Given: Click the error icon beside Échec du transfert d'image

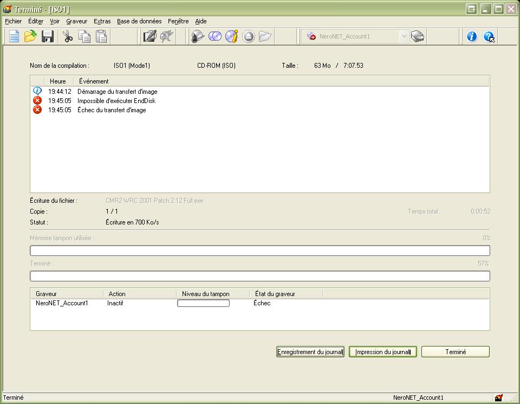Looking at the screenshot, I should coord(37,110).
